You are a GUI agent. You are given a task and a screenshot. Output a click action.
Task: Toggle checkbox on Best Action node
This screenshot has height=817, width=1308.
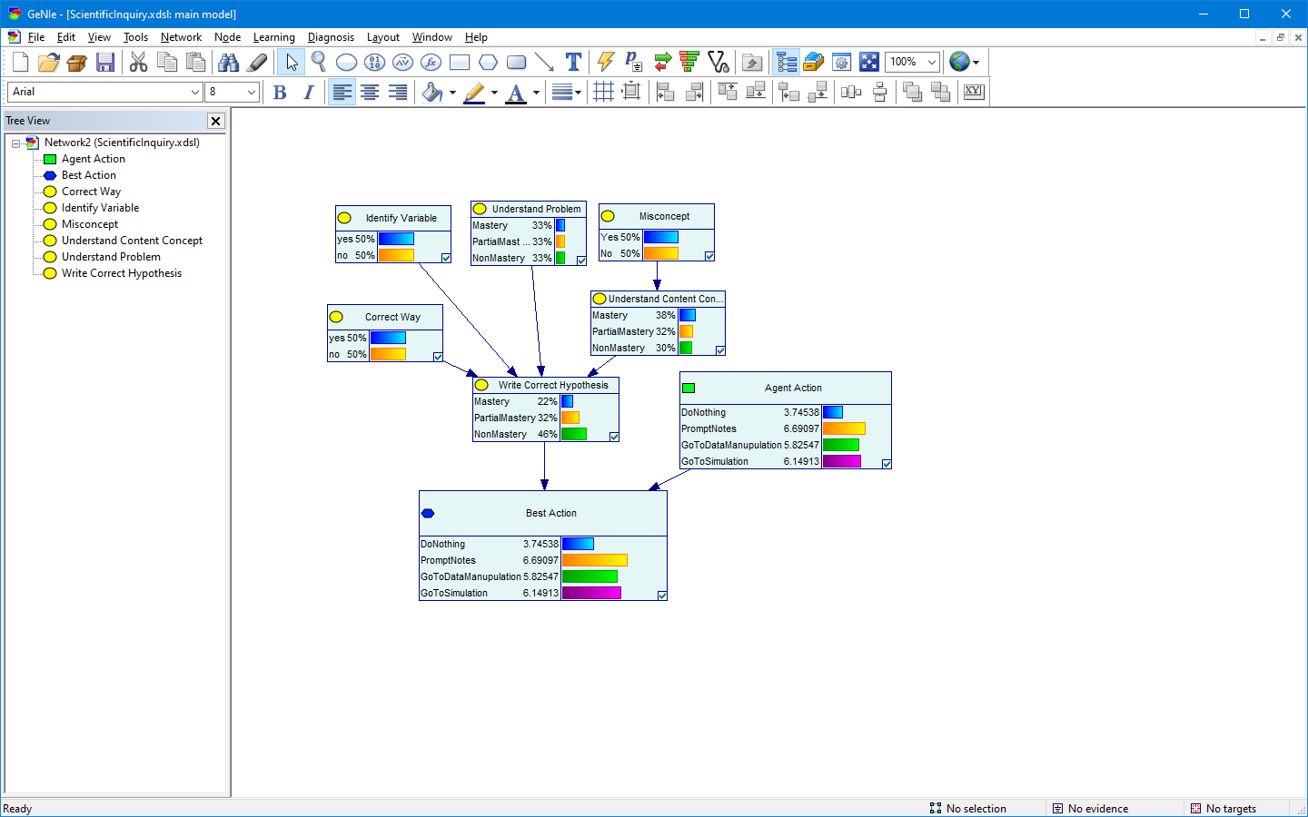[x=662, y=596]
